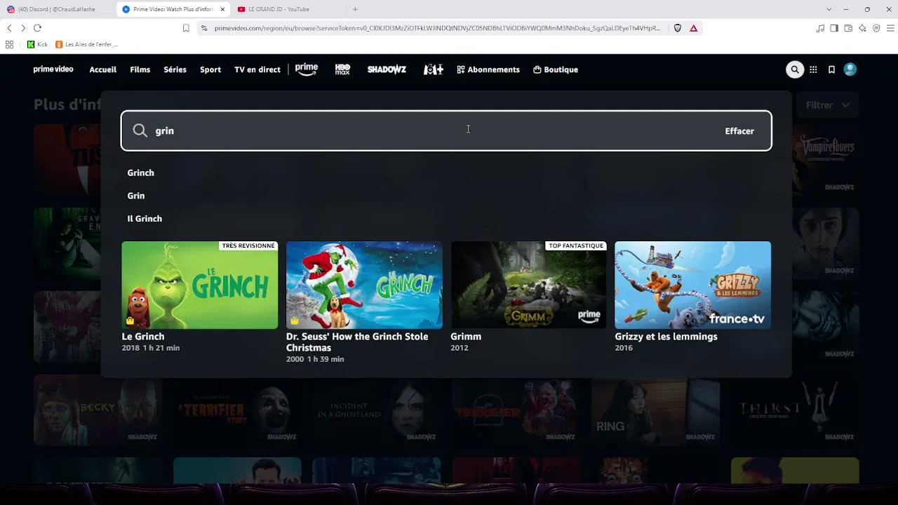Click the Effacer button to clear search
This screenshot has height=505, width=898.
[739, 131]
